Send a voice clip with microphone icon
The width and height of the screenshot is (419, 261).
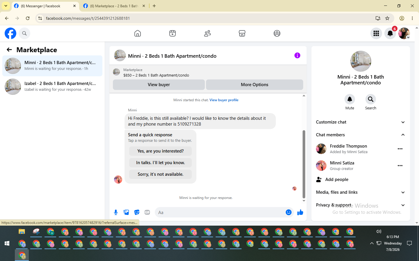(116, 212)
